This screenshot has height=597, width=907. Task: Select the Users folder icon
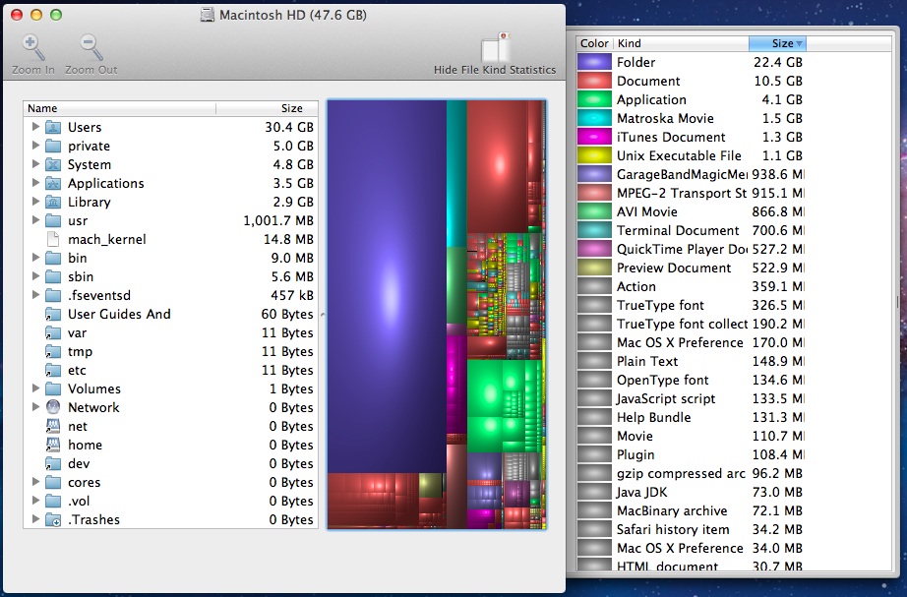53,127
